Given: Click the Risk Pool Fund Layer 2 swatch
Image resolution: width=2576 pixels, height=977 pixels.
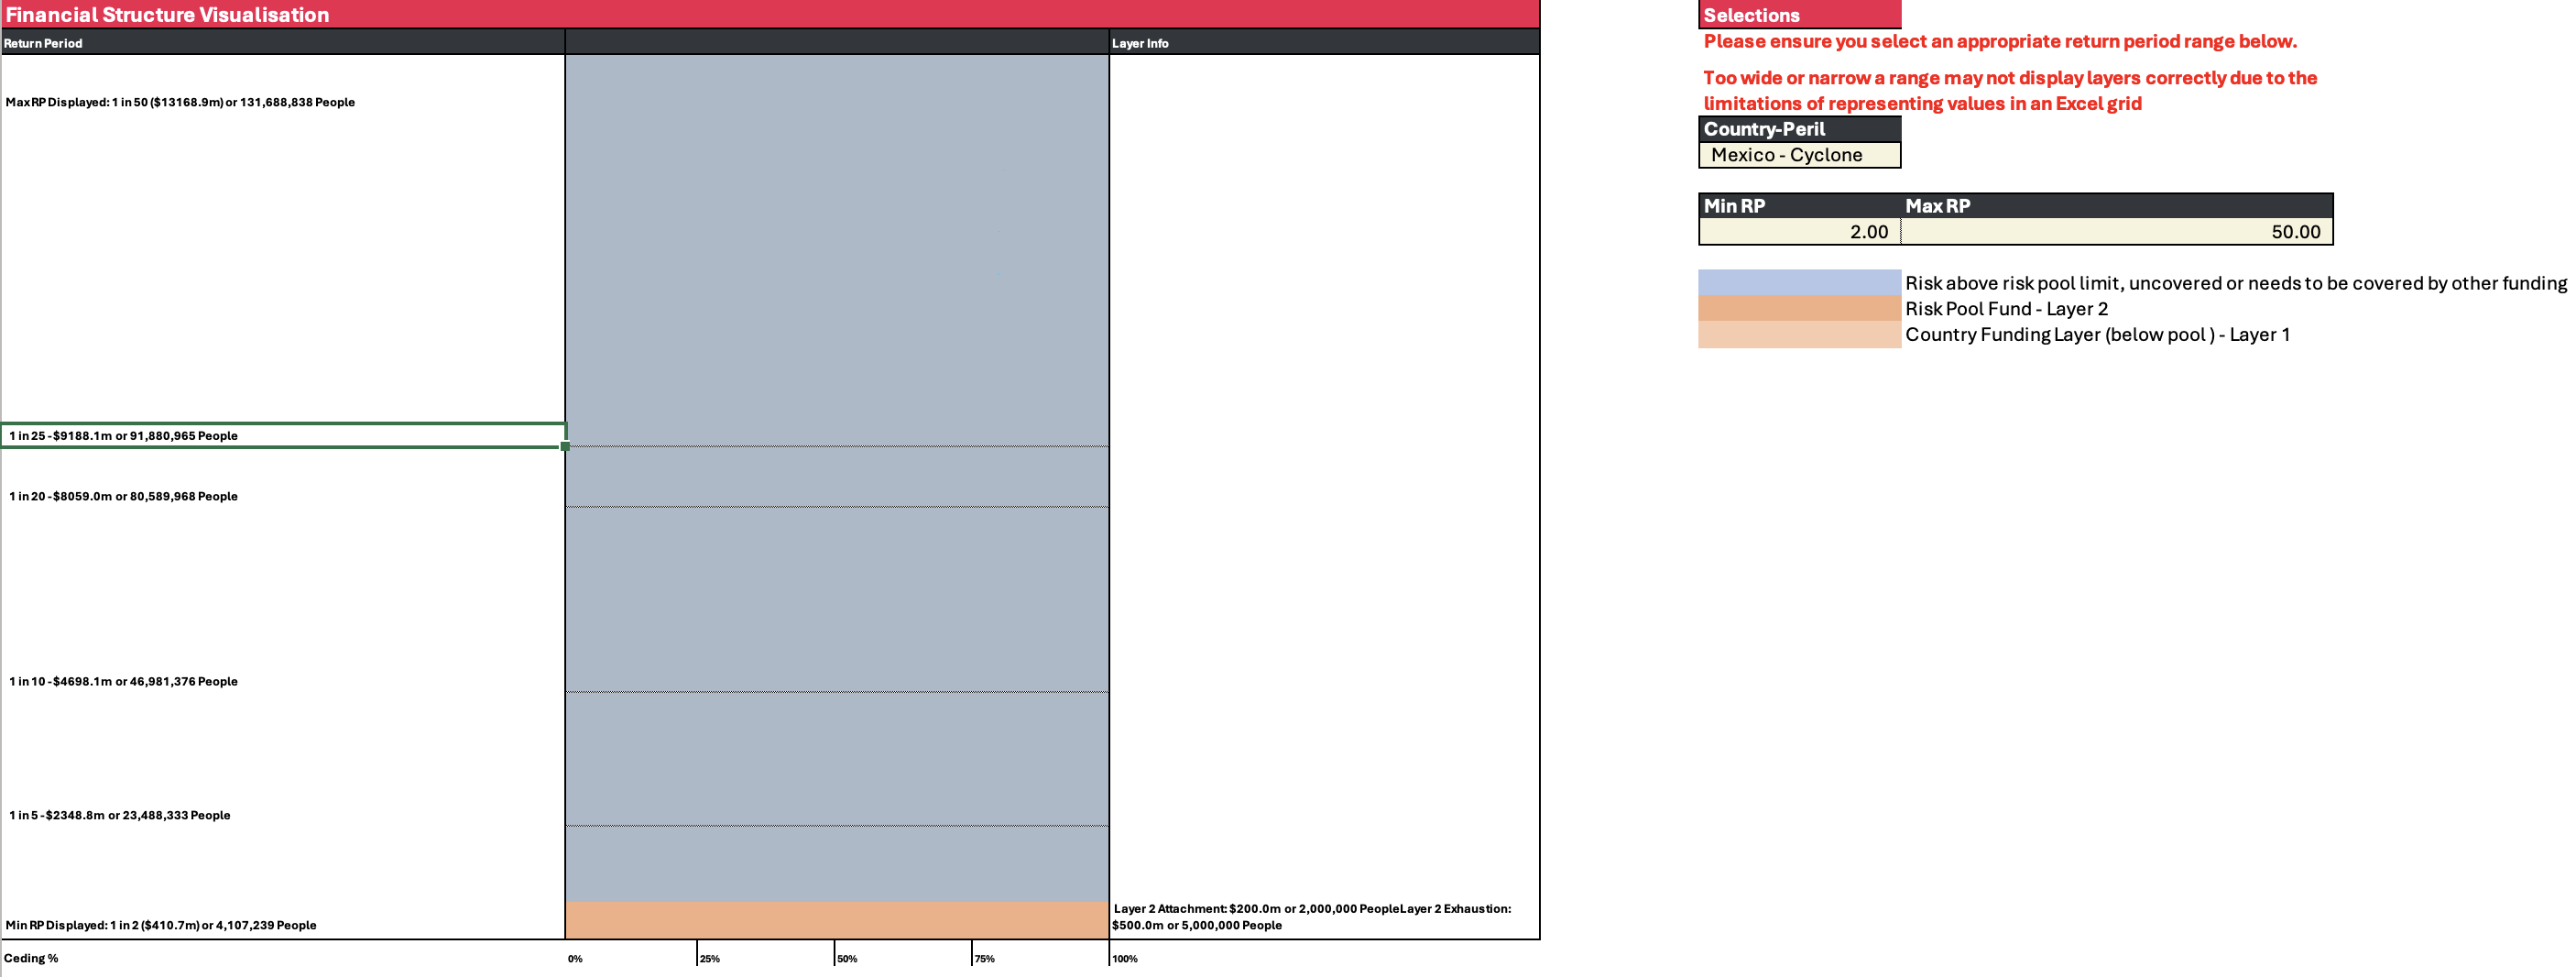Looking at the screenshot, I should (1798, 309).
